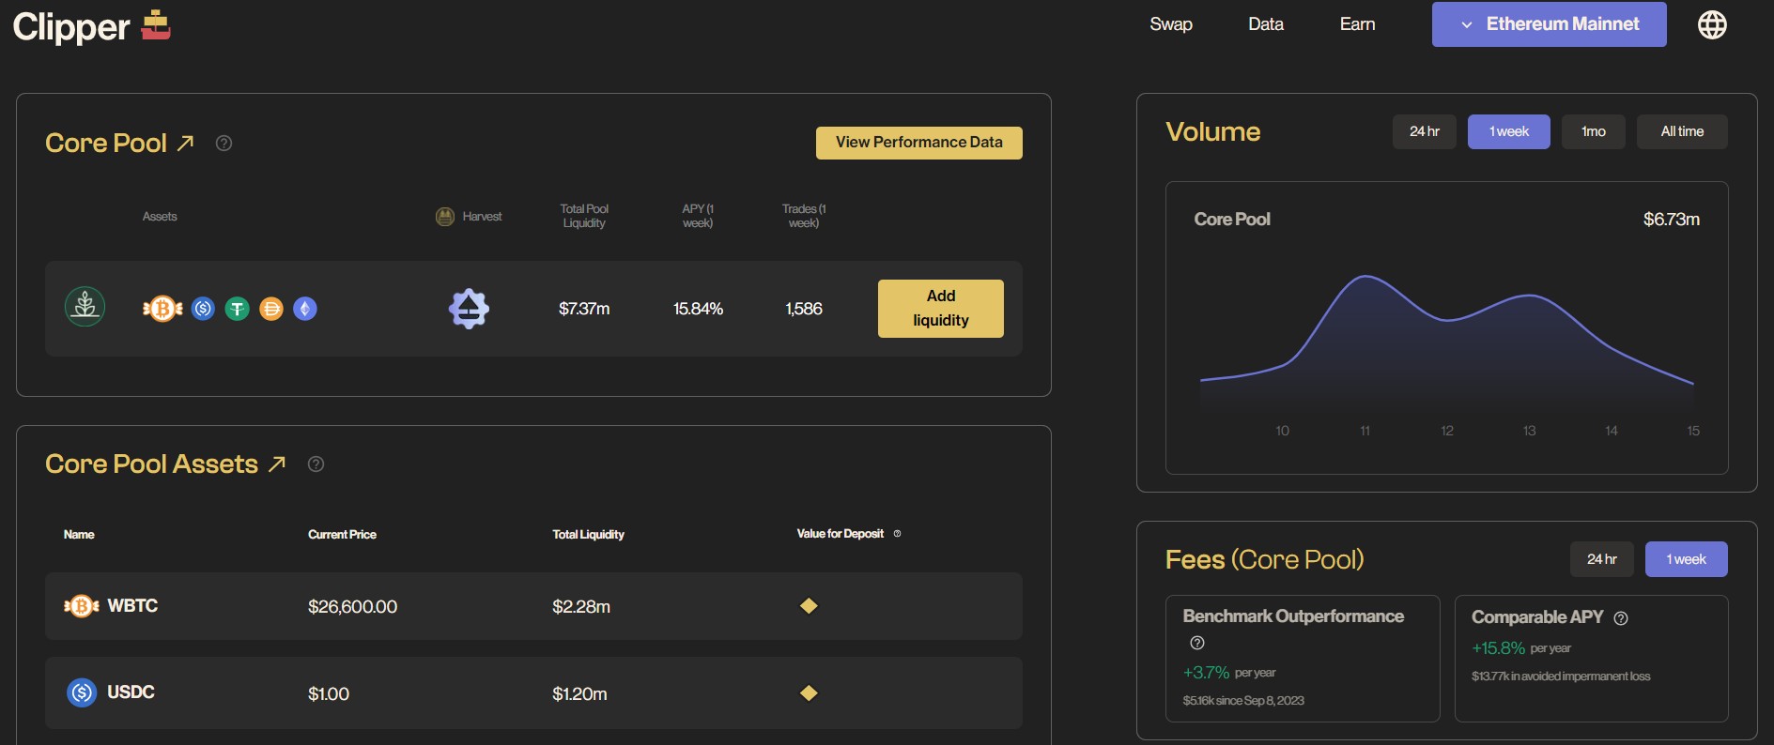
Task: Select 24 hr volume range
Action: 1424,131
